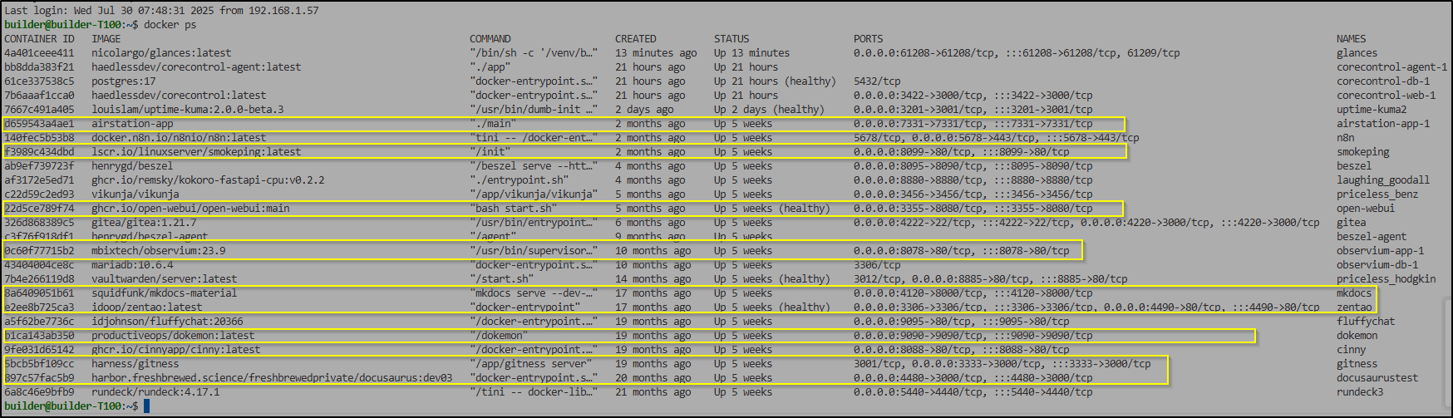Click image ghcr.io/remsky/kokoro-fastapi-cpu:v0.2.2
Viewport: 1453px width, 418px height.
(x=208, y=180)
